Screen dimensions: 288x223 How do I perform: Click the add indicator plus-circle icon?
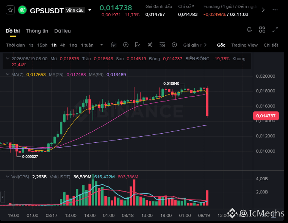[x=126, y=45]
